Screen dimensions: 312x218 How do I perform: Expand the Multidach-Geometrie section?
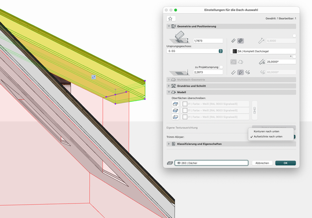point(169,80)
